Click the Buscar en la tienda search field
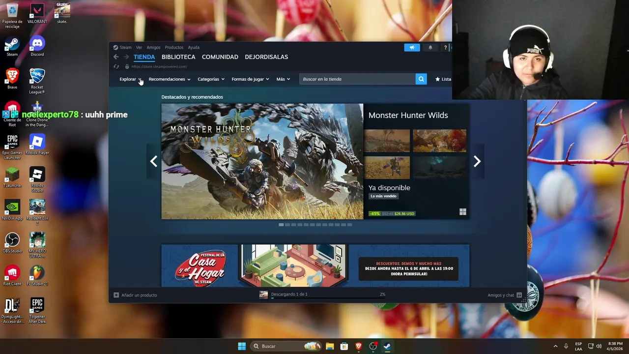 [357, 79]
